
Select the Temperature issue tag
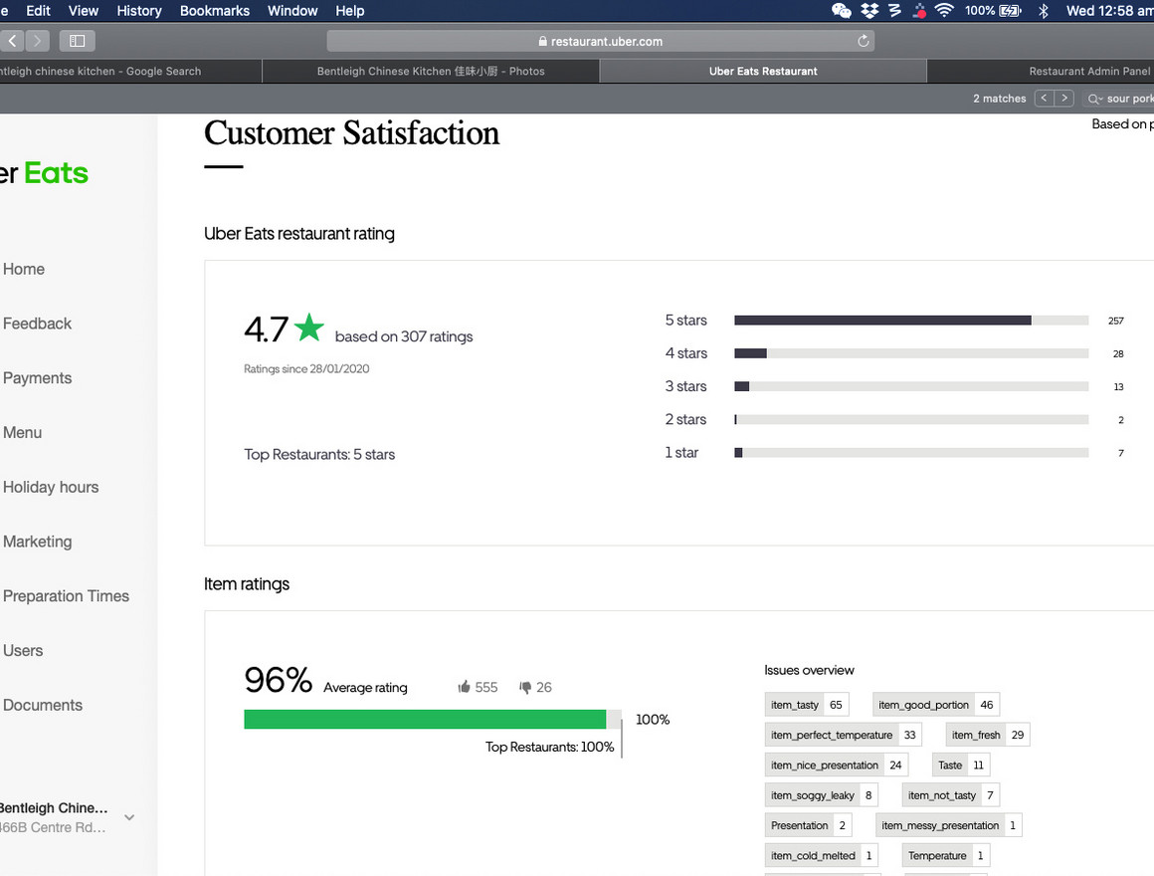pyautogui.click(x=946, y=855)
